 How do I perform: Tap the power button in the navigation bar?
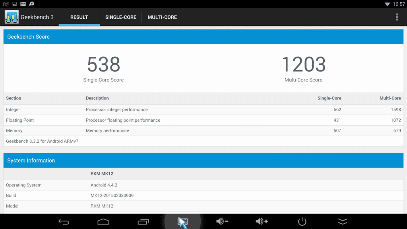pyautogui.click(x=302, y=221)
